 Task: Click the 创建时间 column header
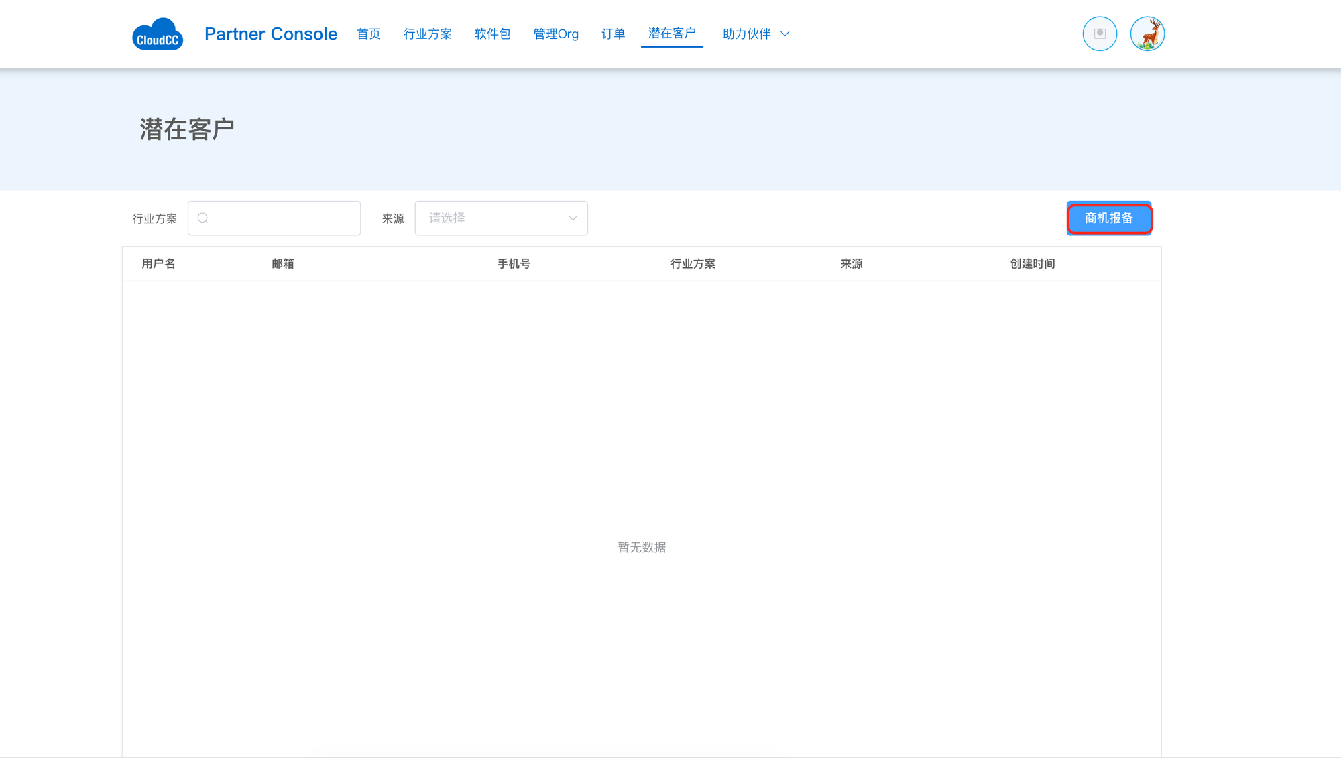1033,264
